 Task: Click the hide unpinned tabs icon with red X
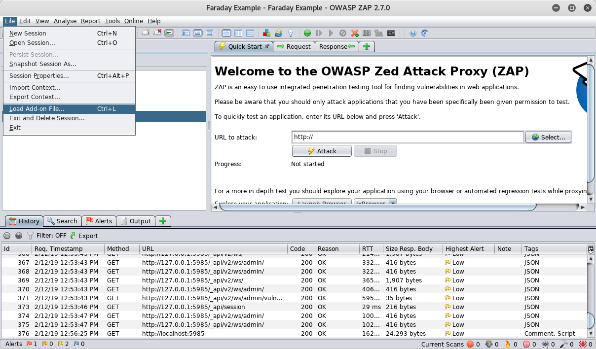[x=157, y=33]
